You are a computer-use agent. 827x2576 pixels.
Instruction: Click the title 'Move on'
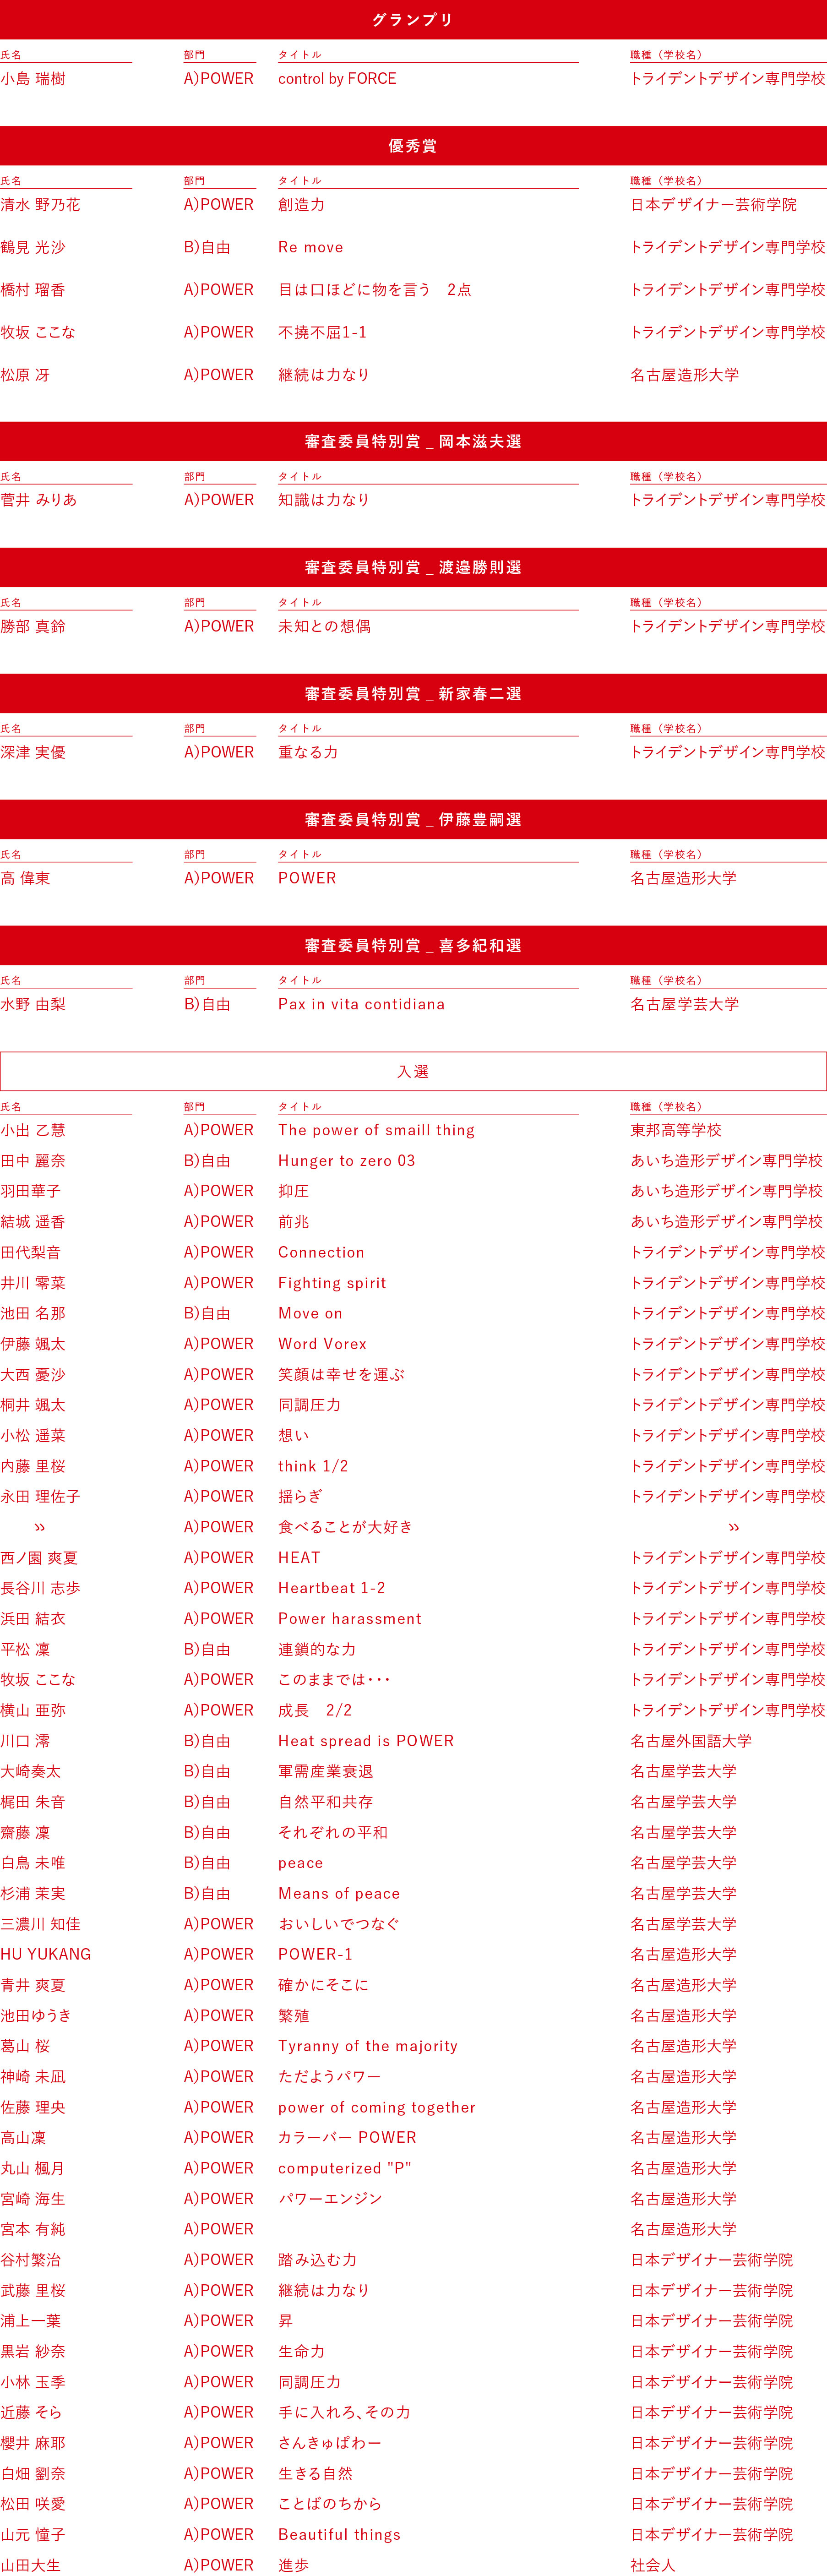tap(310, 1313)
